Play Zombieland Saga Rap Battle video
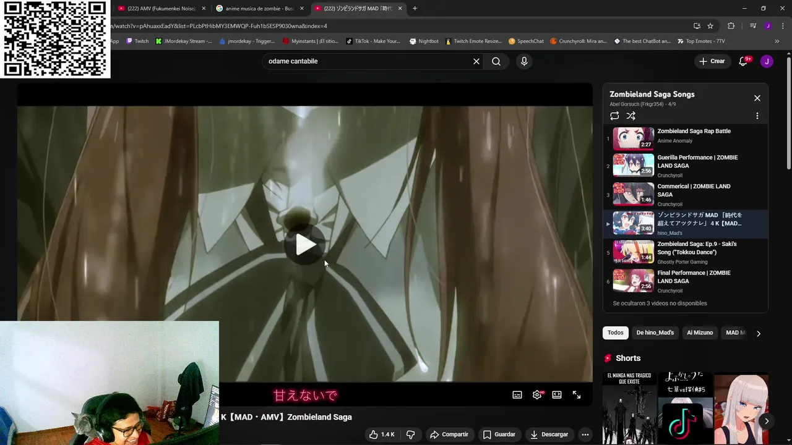792x445 pixels. click(686, 138)
